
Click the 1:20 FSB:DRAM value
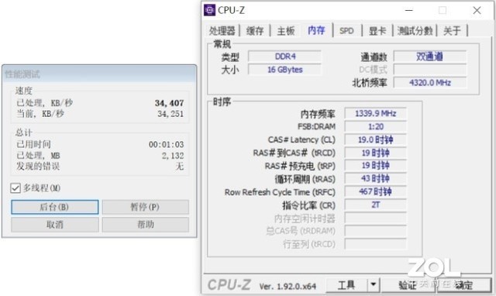click(375, 127)
